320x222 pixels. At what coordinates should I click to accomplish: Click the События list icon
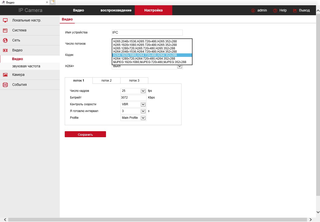pos(5,85)
